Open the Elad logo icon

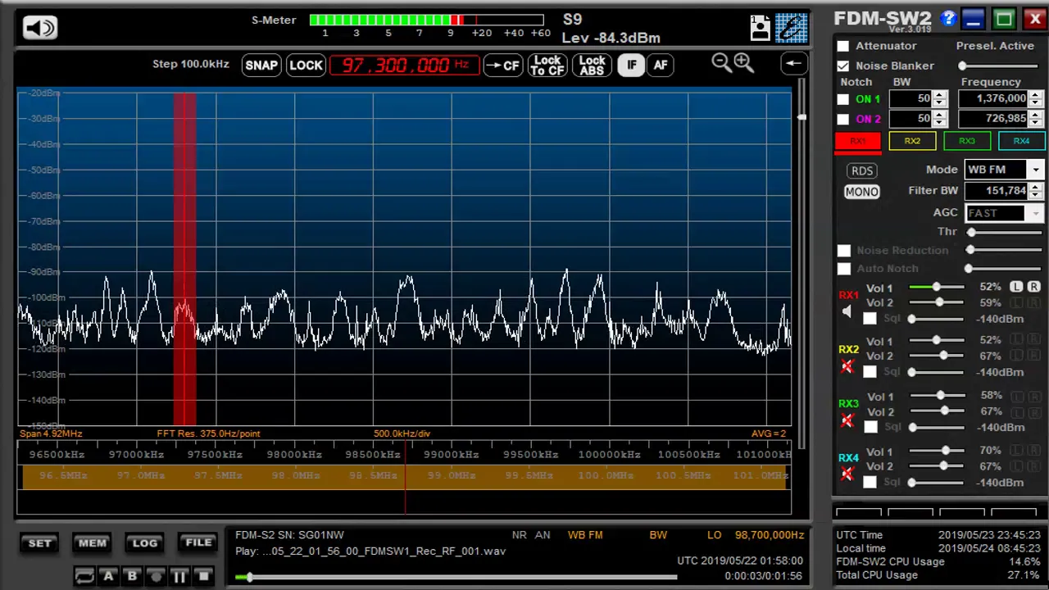(792, 28)
